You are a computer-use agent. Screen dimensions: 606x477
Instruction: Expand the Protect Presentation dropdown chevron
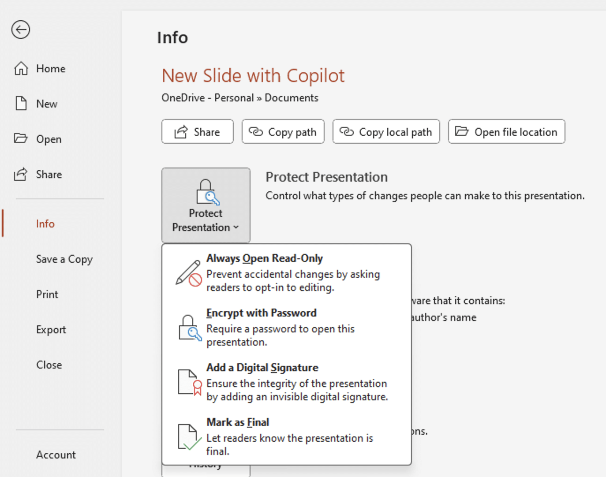pyautogui.click(x=236, y=227)
